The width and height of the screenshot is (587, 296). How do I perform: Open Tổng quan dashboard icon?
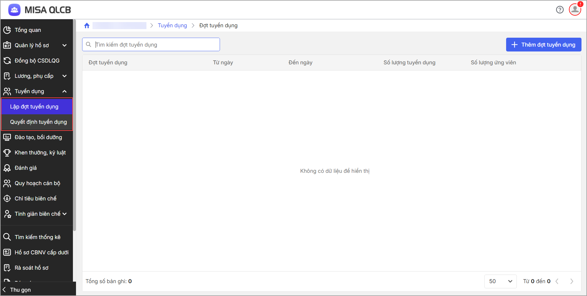(x=7, y=30)
